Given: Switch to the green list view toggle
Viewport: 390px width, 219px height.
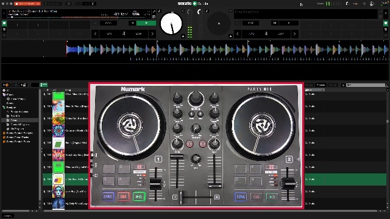Looking at the screenshot, I should click(44, 85).
